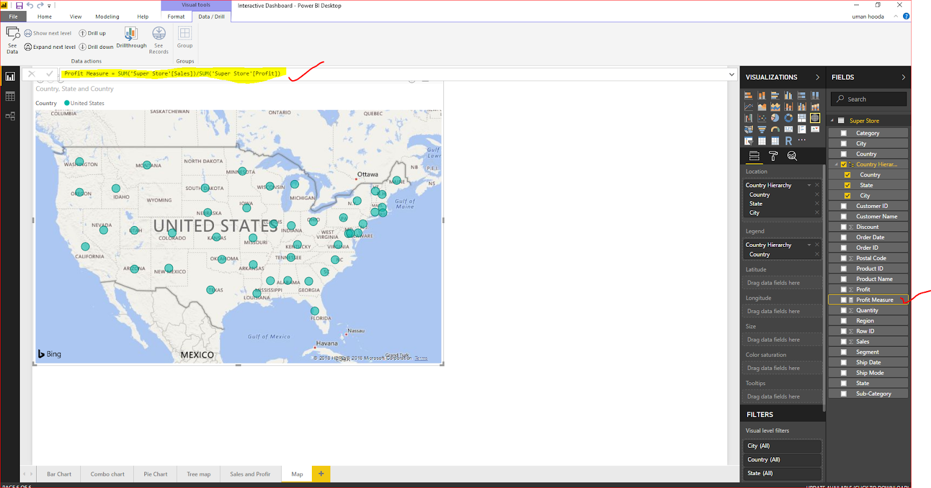Open the Modeling ribbon tab

(107, 17)
